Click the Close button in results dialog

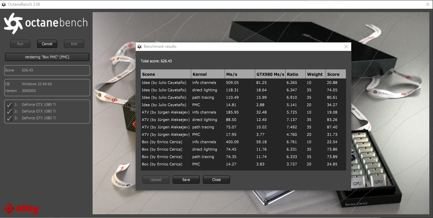click(216, 180)
